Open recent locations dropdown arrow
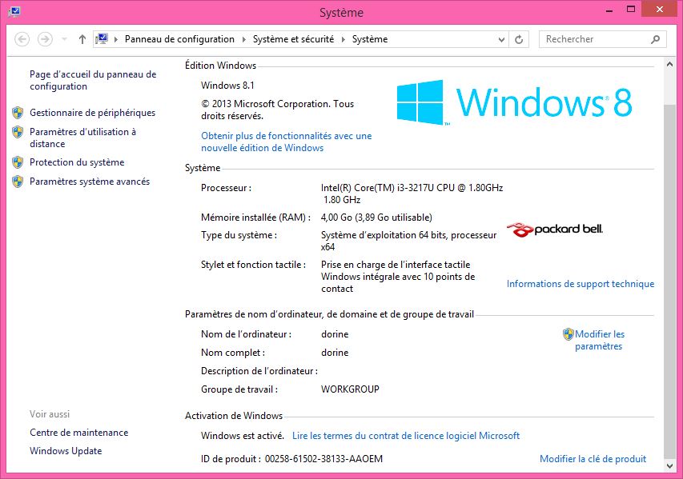This screenshot has height=479, width=683. pos(64,39)
